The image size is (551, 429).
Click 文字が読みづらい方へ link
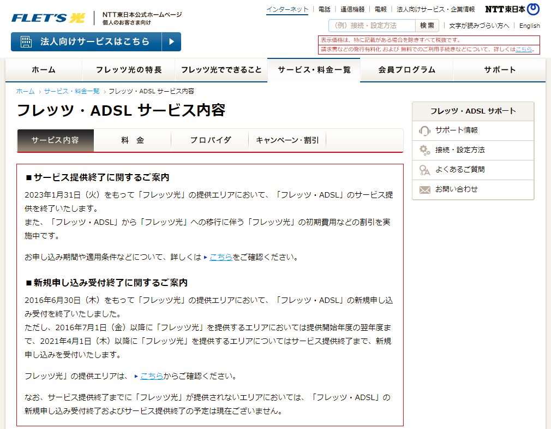pos(479,26)
